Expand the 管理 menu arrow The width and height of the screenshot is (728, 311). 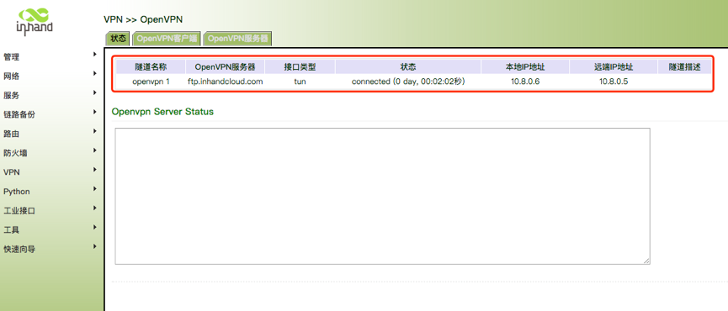95,55
